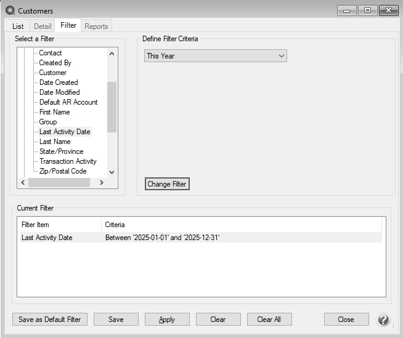Switch to the List tab

(x=18, y=26)
